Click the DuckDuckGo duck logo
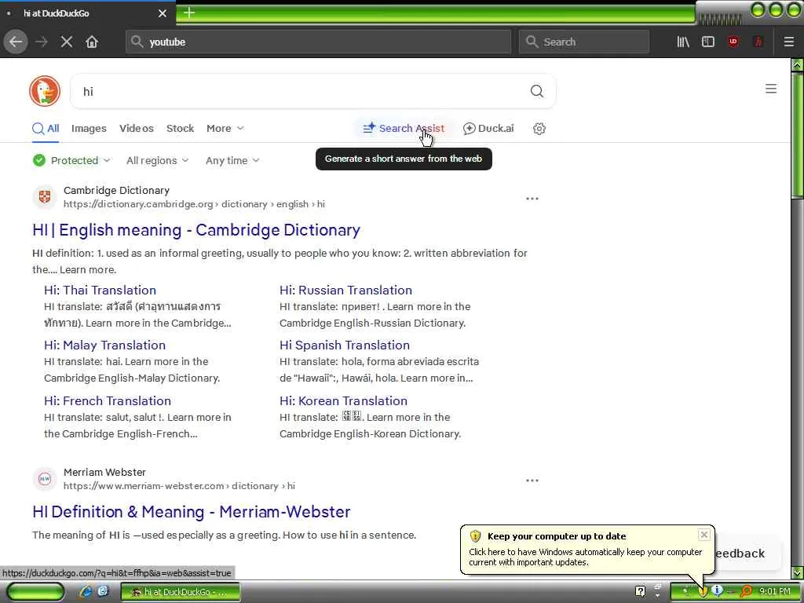 pos(45,91)
